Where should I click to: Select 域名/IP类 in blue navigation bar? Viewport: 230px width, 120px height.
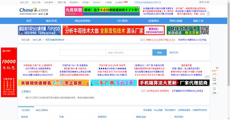pyautogui.click(x=51, y=21)
